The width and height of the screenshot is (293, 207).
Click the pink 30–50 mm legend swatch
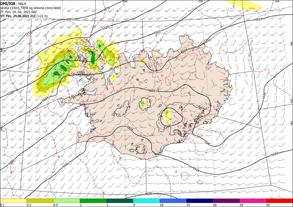(x=253, y=201)
